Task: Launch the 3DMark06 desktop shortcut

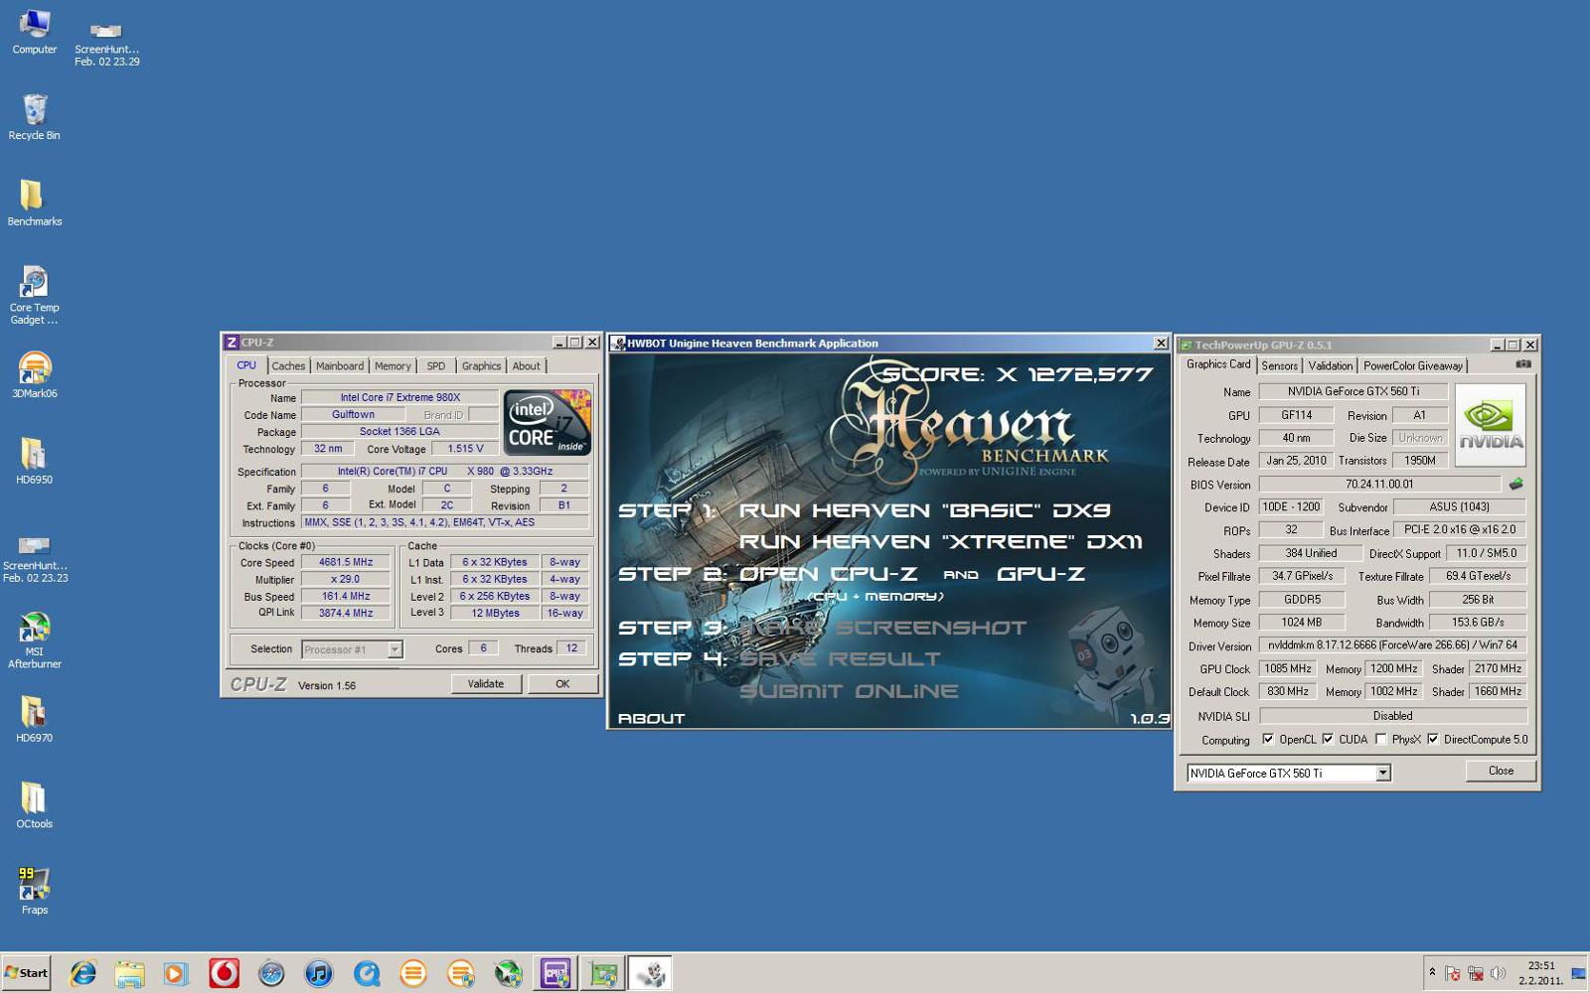Action: (x=35, y=375)
